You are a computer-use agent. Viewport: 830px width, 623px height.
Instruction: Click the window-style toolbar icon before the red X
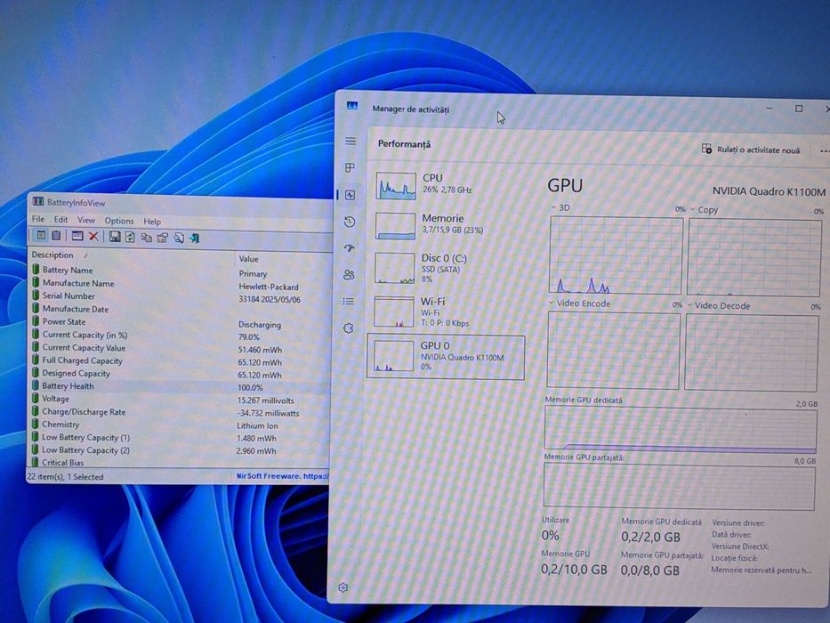(x=77, y=236)
